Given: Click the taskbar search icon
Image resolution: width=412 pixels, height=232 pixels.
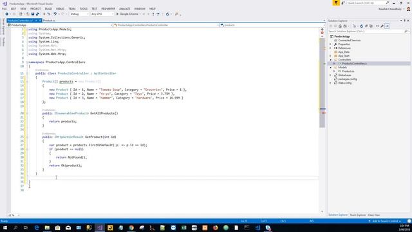Looking at the screenshot, I should [x=15, y=227].
